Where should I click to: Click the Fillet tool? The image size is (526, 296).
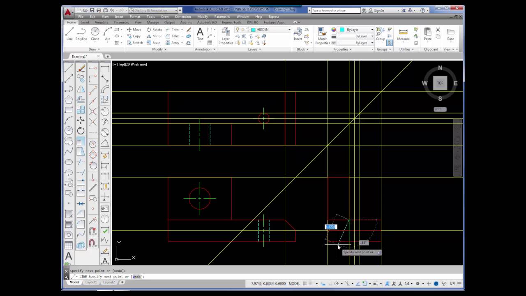pos(172,36)
